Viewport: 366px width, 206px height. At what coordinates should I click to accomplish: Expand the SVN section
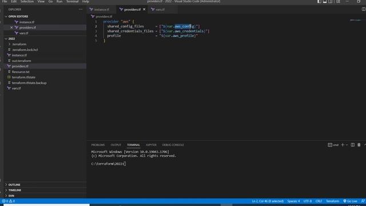click(11, 196)
